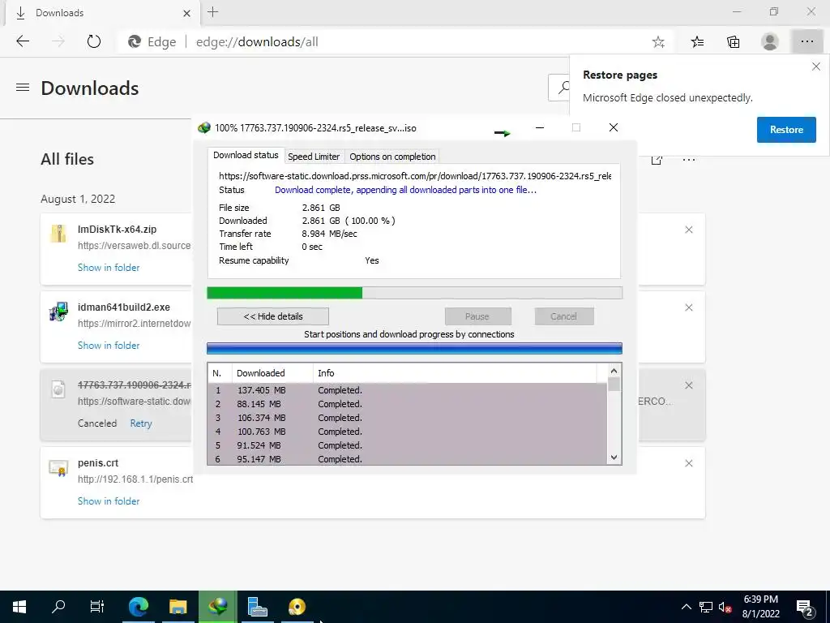The image size is (830, 623).
Task: Remove the .crt certificate entry
Action: pos(689,463)
